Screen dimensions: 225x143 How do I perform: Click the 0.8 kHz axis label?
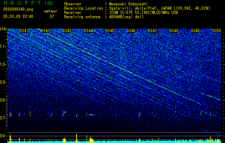[3, 100]
